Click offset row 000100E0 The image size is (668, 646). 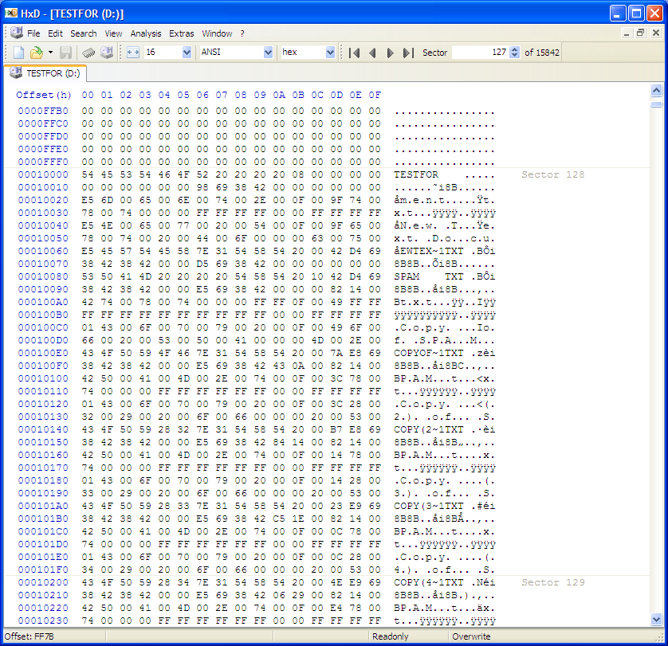[43, 353]
